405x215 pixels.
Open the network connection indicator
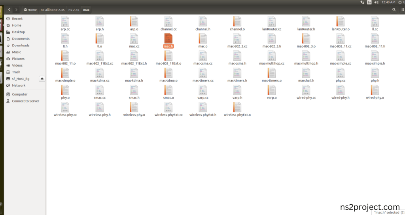[x=362, y=2]
